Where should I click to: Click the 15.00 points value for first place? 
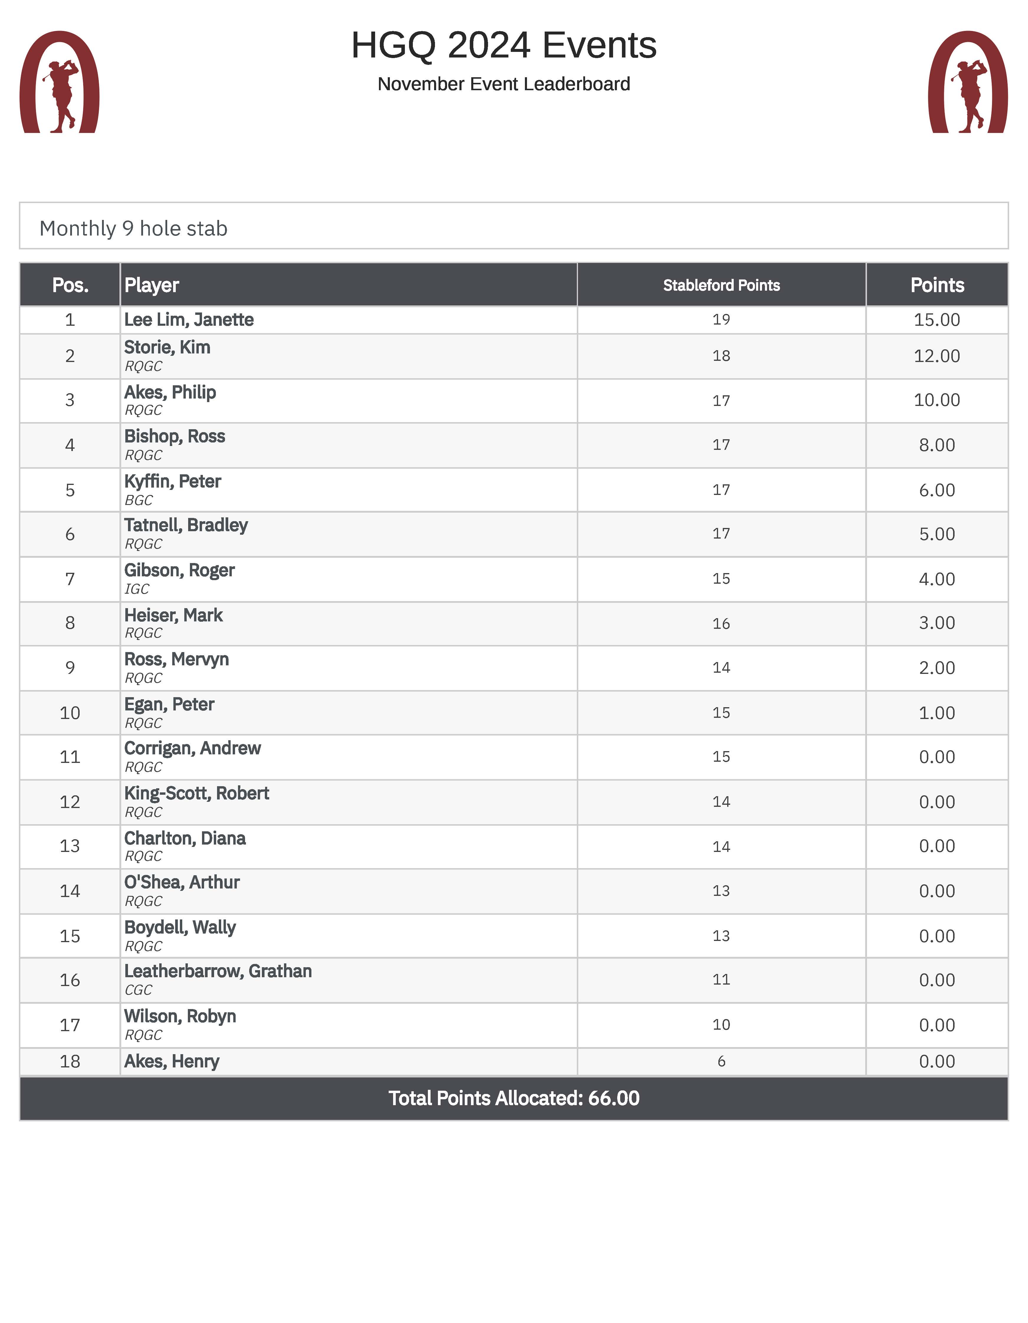pos(937,319)
